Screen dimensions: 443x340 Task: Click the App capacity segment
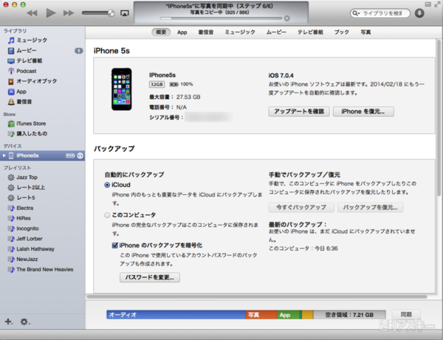point(289,315)
